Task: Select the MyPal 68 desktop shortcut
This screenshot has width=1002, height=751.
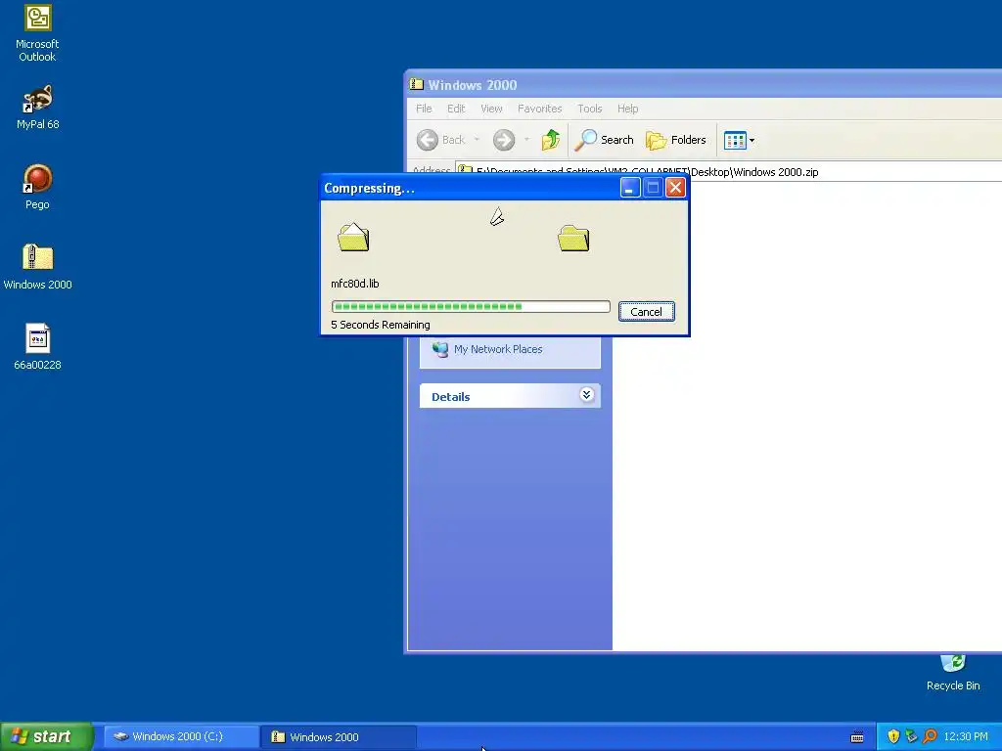Action: 37,108
